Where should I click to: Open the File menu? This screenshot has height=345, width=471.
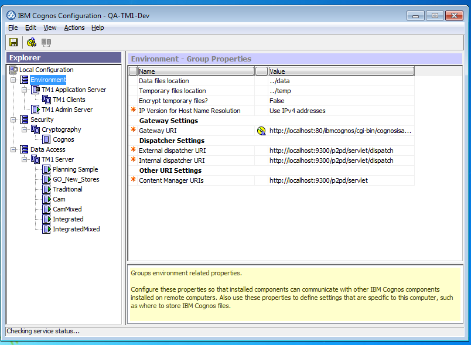13,28
